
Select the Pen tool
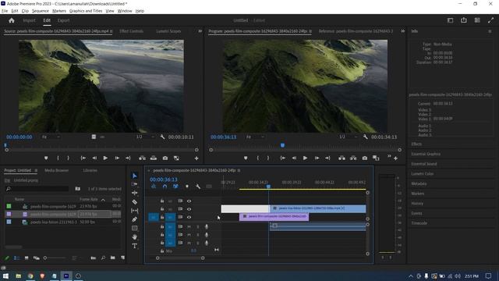134,219
